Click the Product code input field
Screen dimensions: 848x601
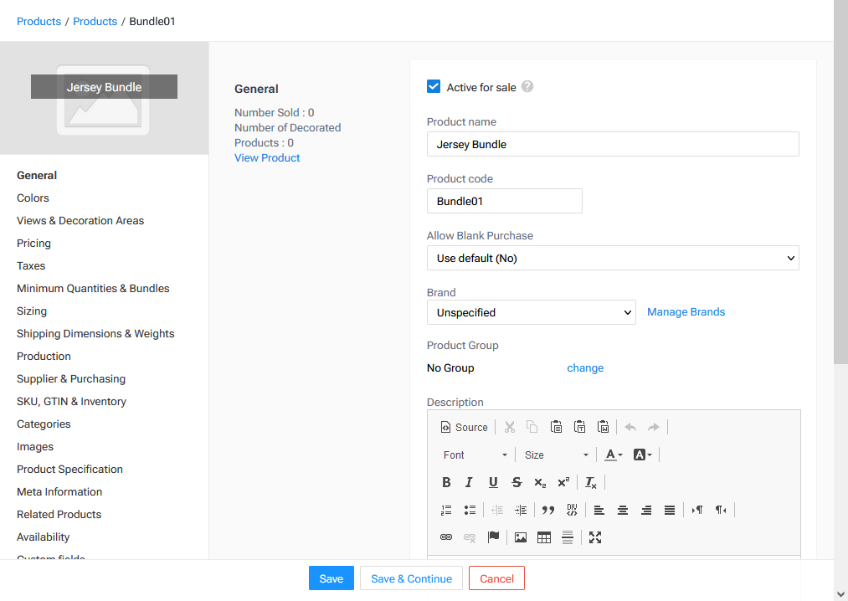pyautogui.click(x=504, y=201)
